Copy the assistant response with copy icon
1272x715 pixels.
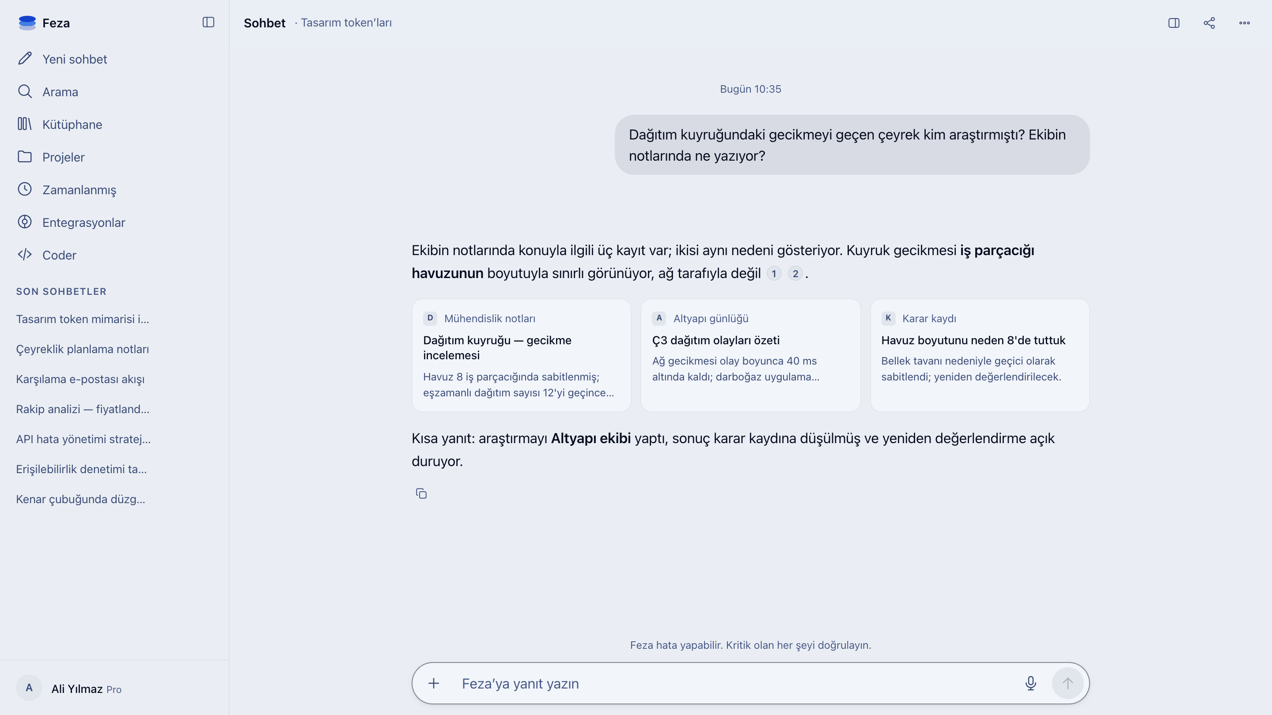point(421,493)
